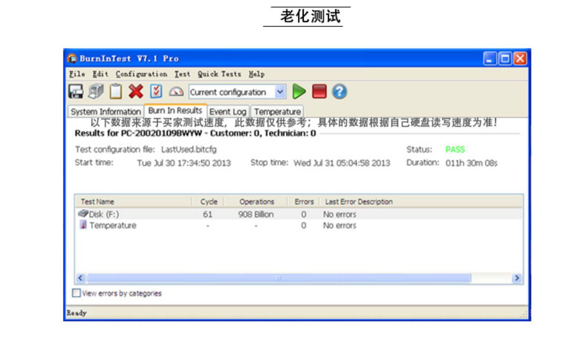Click the Operations column header
Image resolution: width=587 pixels, height=346 pixels.
(x=256, y=201)
